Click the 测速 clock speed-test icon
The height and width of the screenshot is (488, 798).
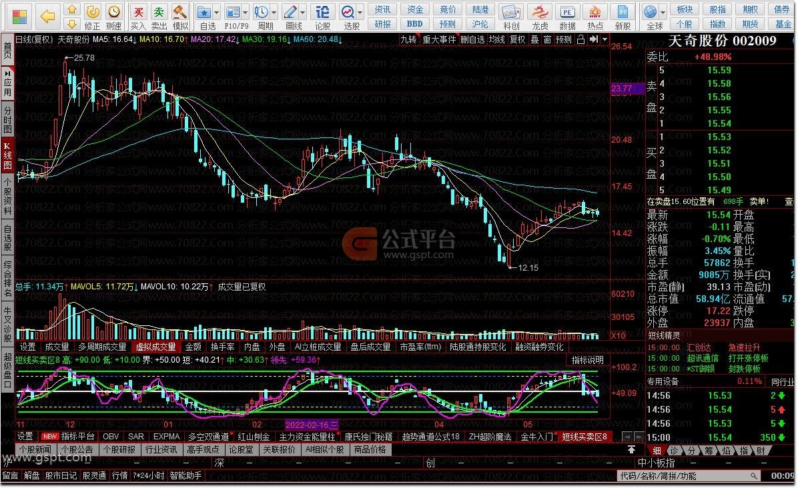114,11
